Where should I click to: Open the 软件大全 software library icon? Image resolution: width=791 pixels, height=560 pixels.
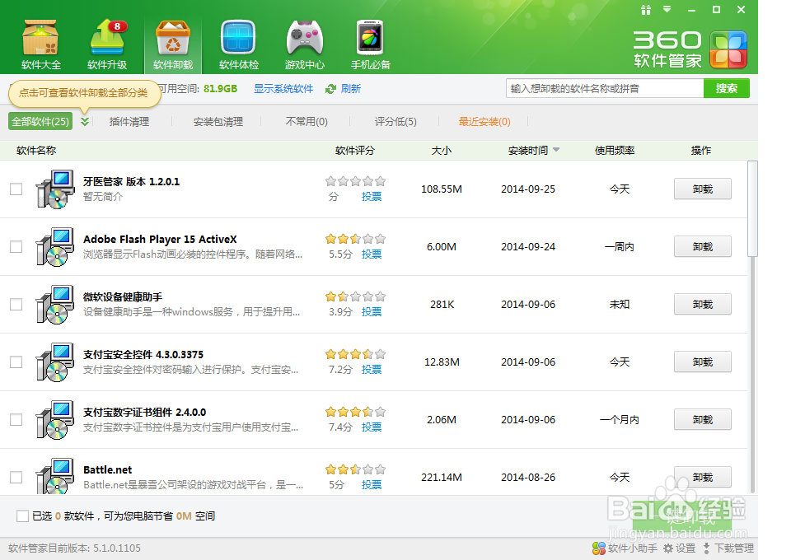pos(41,44)
